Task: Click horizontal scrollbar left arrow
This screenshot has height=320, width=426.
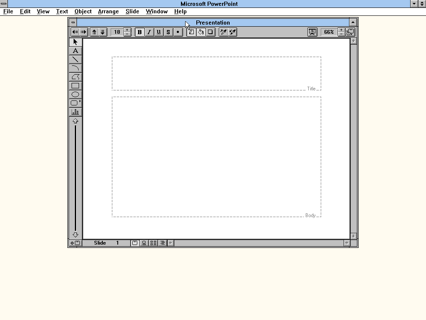Action: tap(171, 243)
